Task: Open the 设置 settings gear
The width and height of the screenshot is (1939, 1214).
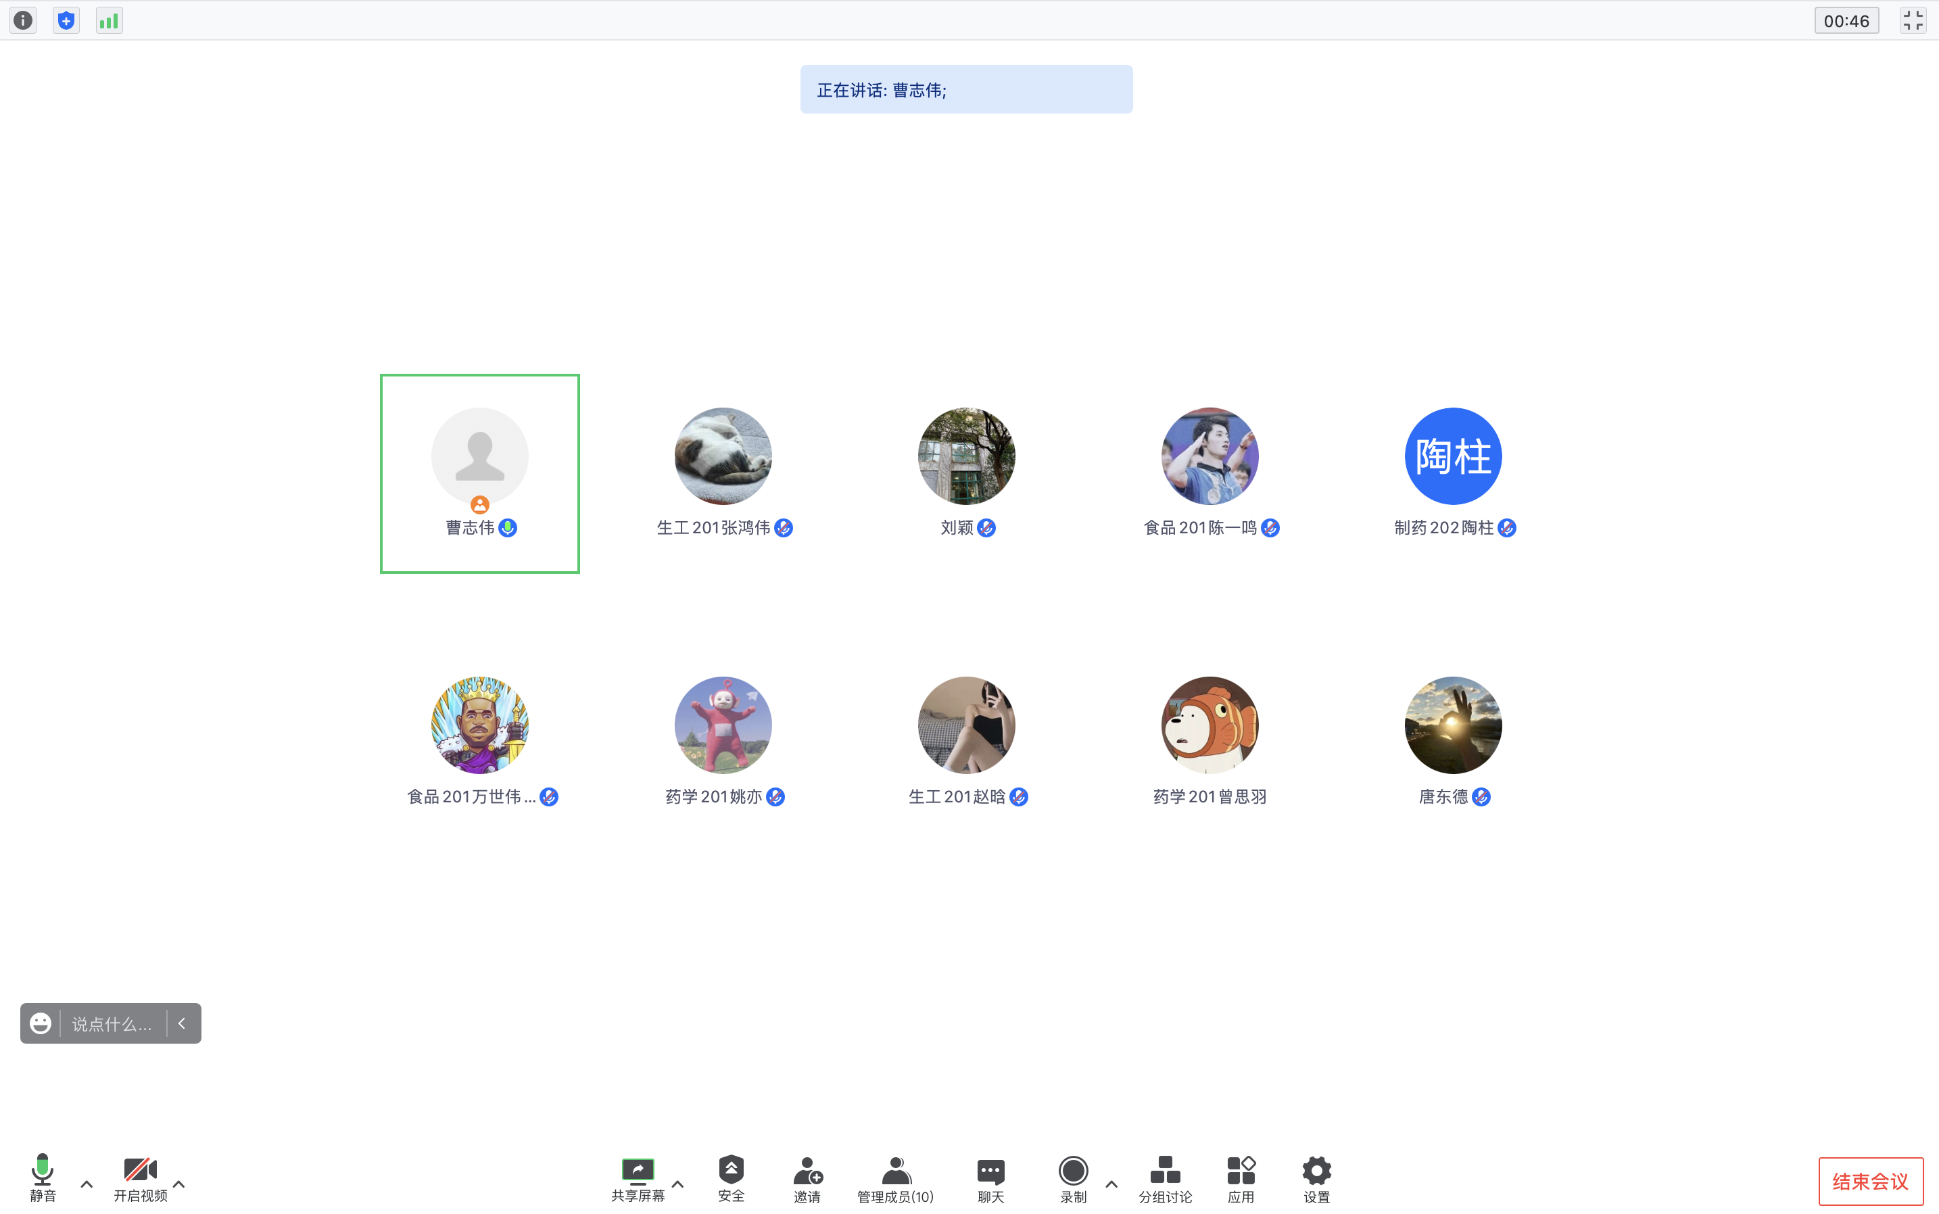Action: click(x=1317, y=1179)
